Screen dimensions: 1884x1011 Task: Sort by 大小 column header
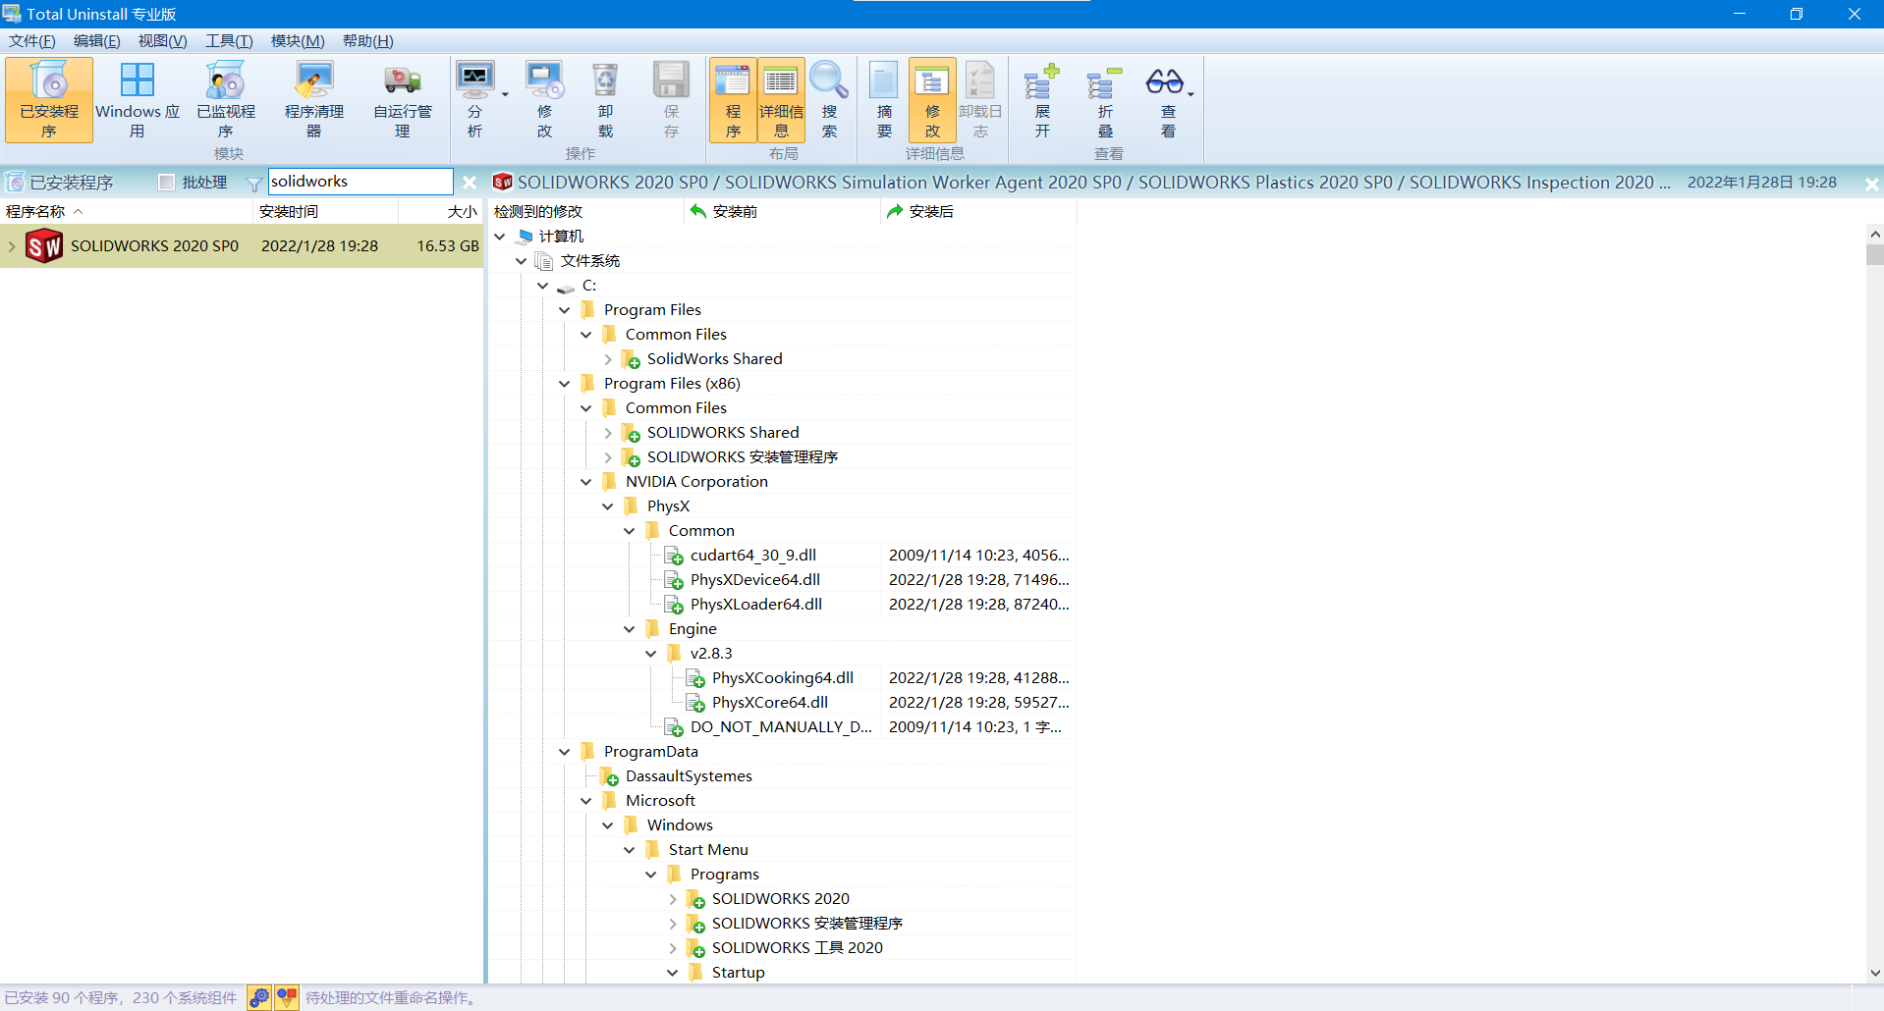[440, 211]
